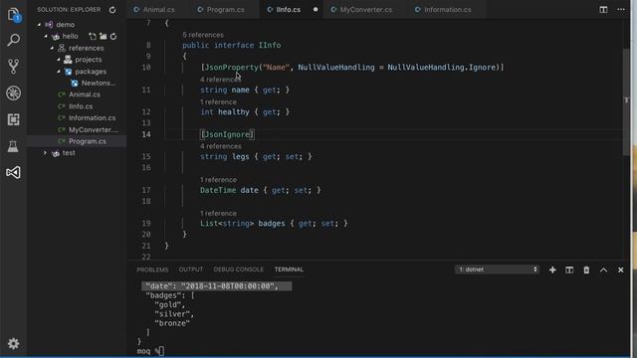Screen dimensions: 637x358
Task: Kill the terminal with trash icon
Action: pos(586,269)
